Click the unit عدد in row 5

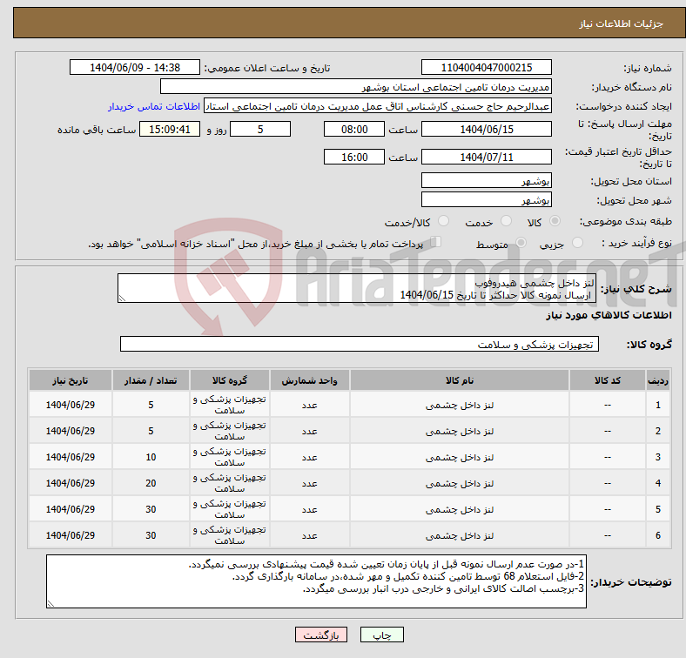click(x=309, y=510)
